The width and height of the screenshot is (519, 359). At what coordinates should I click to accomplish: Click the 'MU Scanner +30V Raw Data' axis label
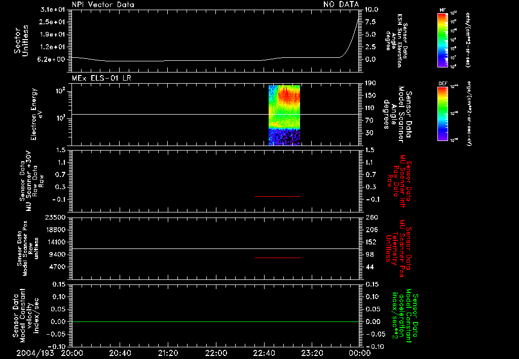tap(31, 181)
